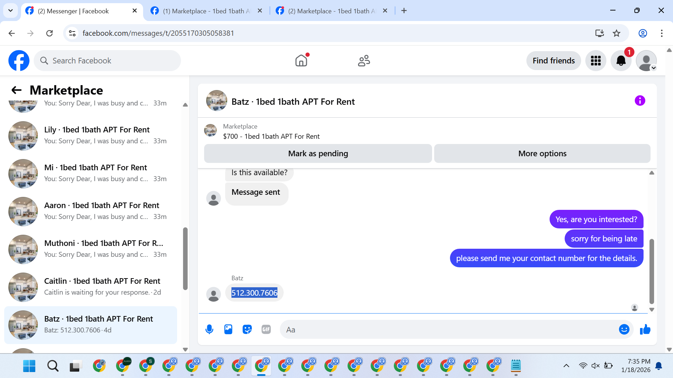The width and height of the screenshot is (673, 378).
Task: Click the conversation list scroll down arrow
Action: click(185, 350)
